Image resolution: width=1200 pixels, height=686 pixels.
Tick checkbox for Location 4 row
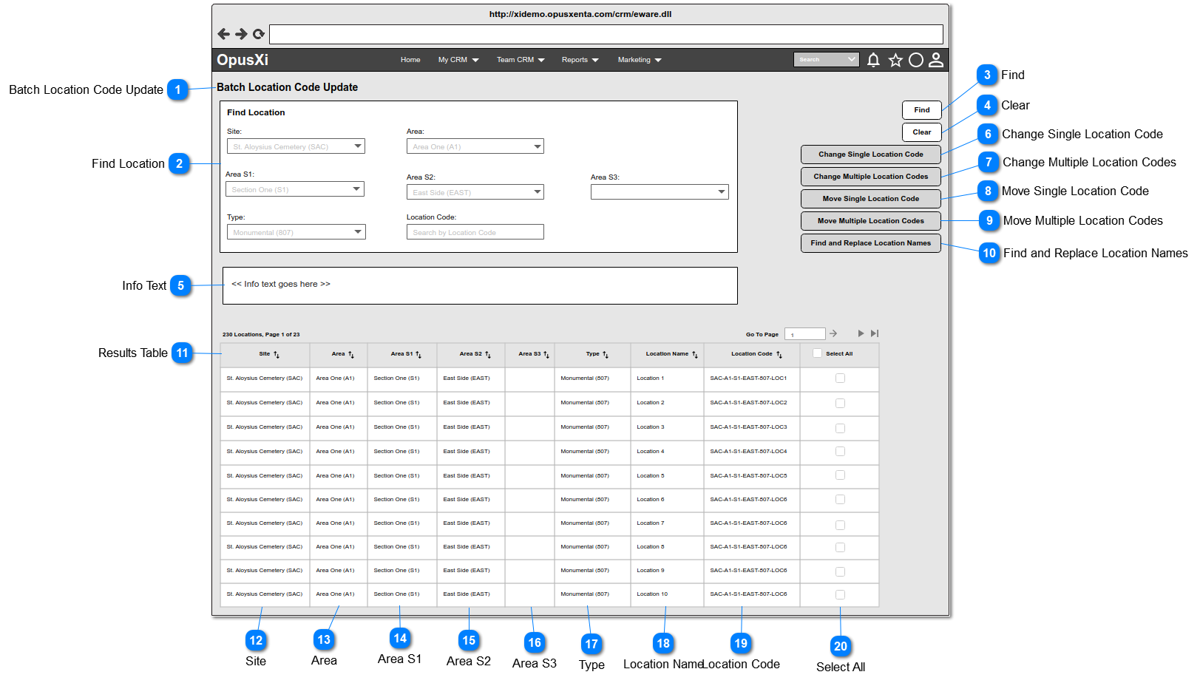pyautogui.click(x=840, y=452)
